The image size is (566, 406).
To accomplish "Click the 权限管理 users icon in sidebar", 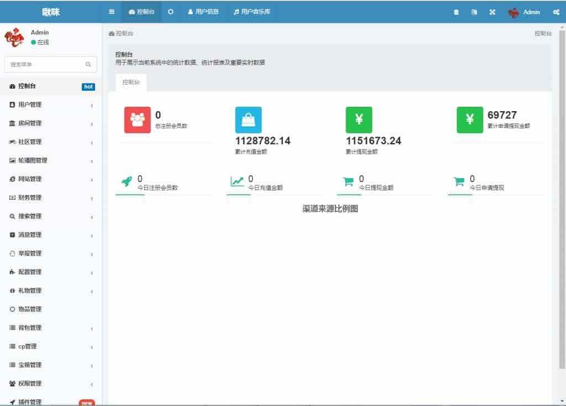I will (x=12, y=384).
